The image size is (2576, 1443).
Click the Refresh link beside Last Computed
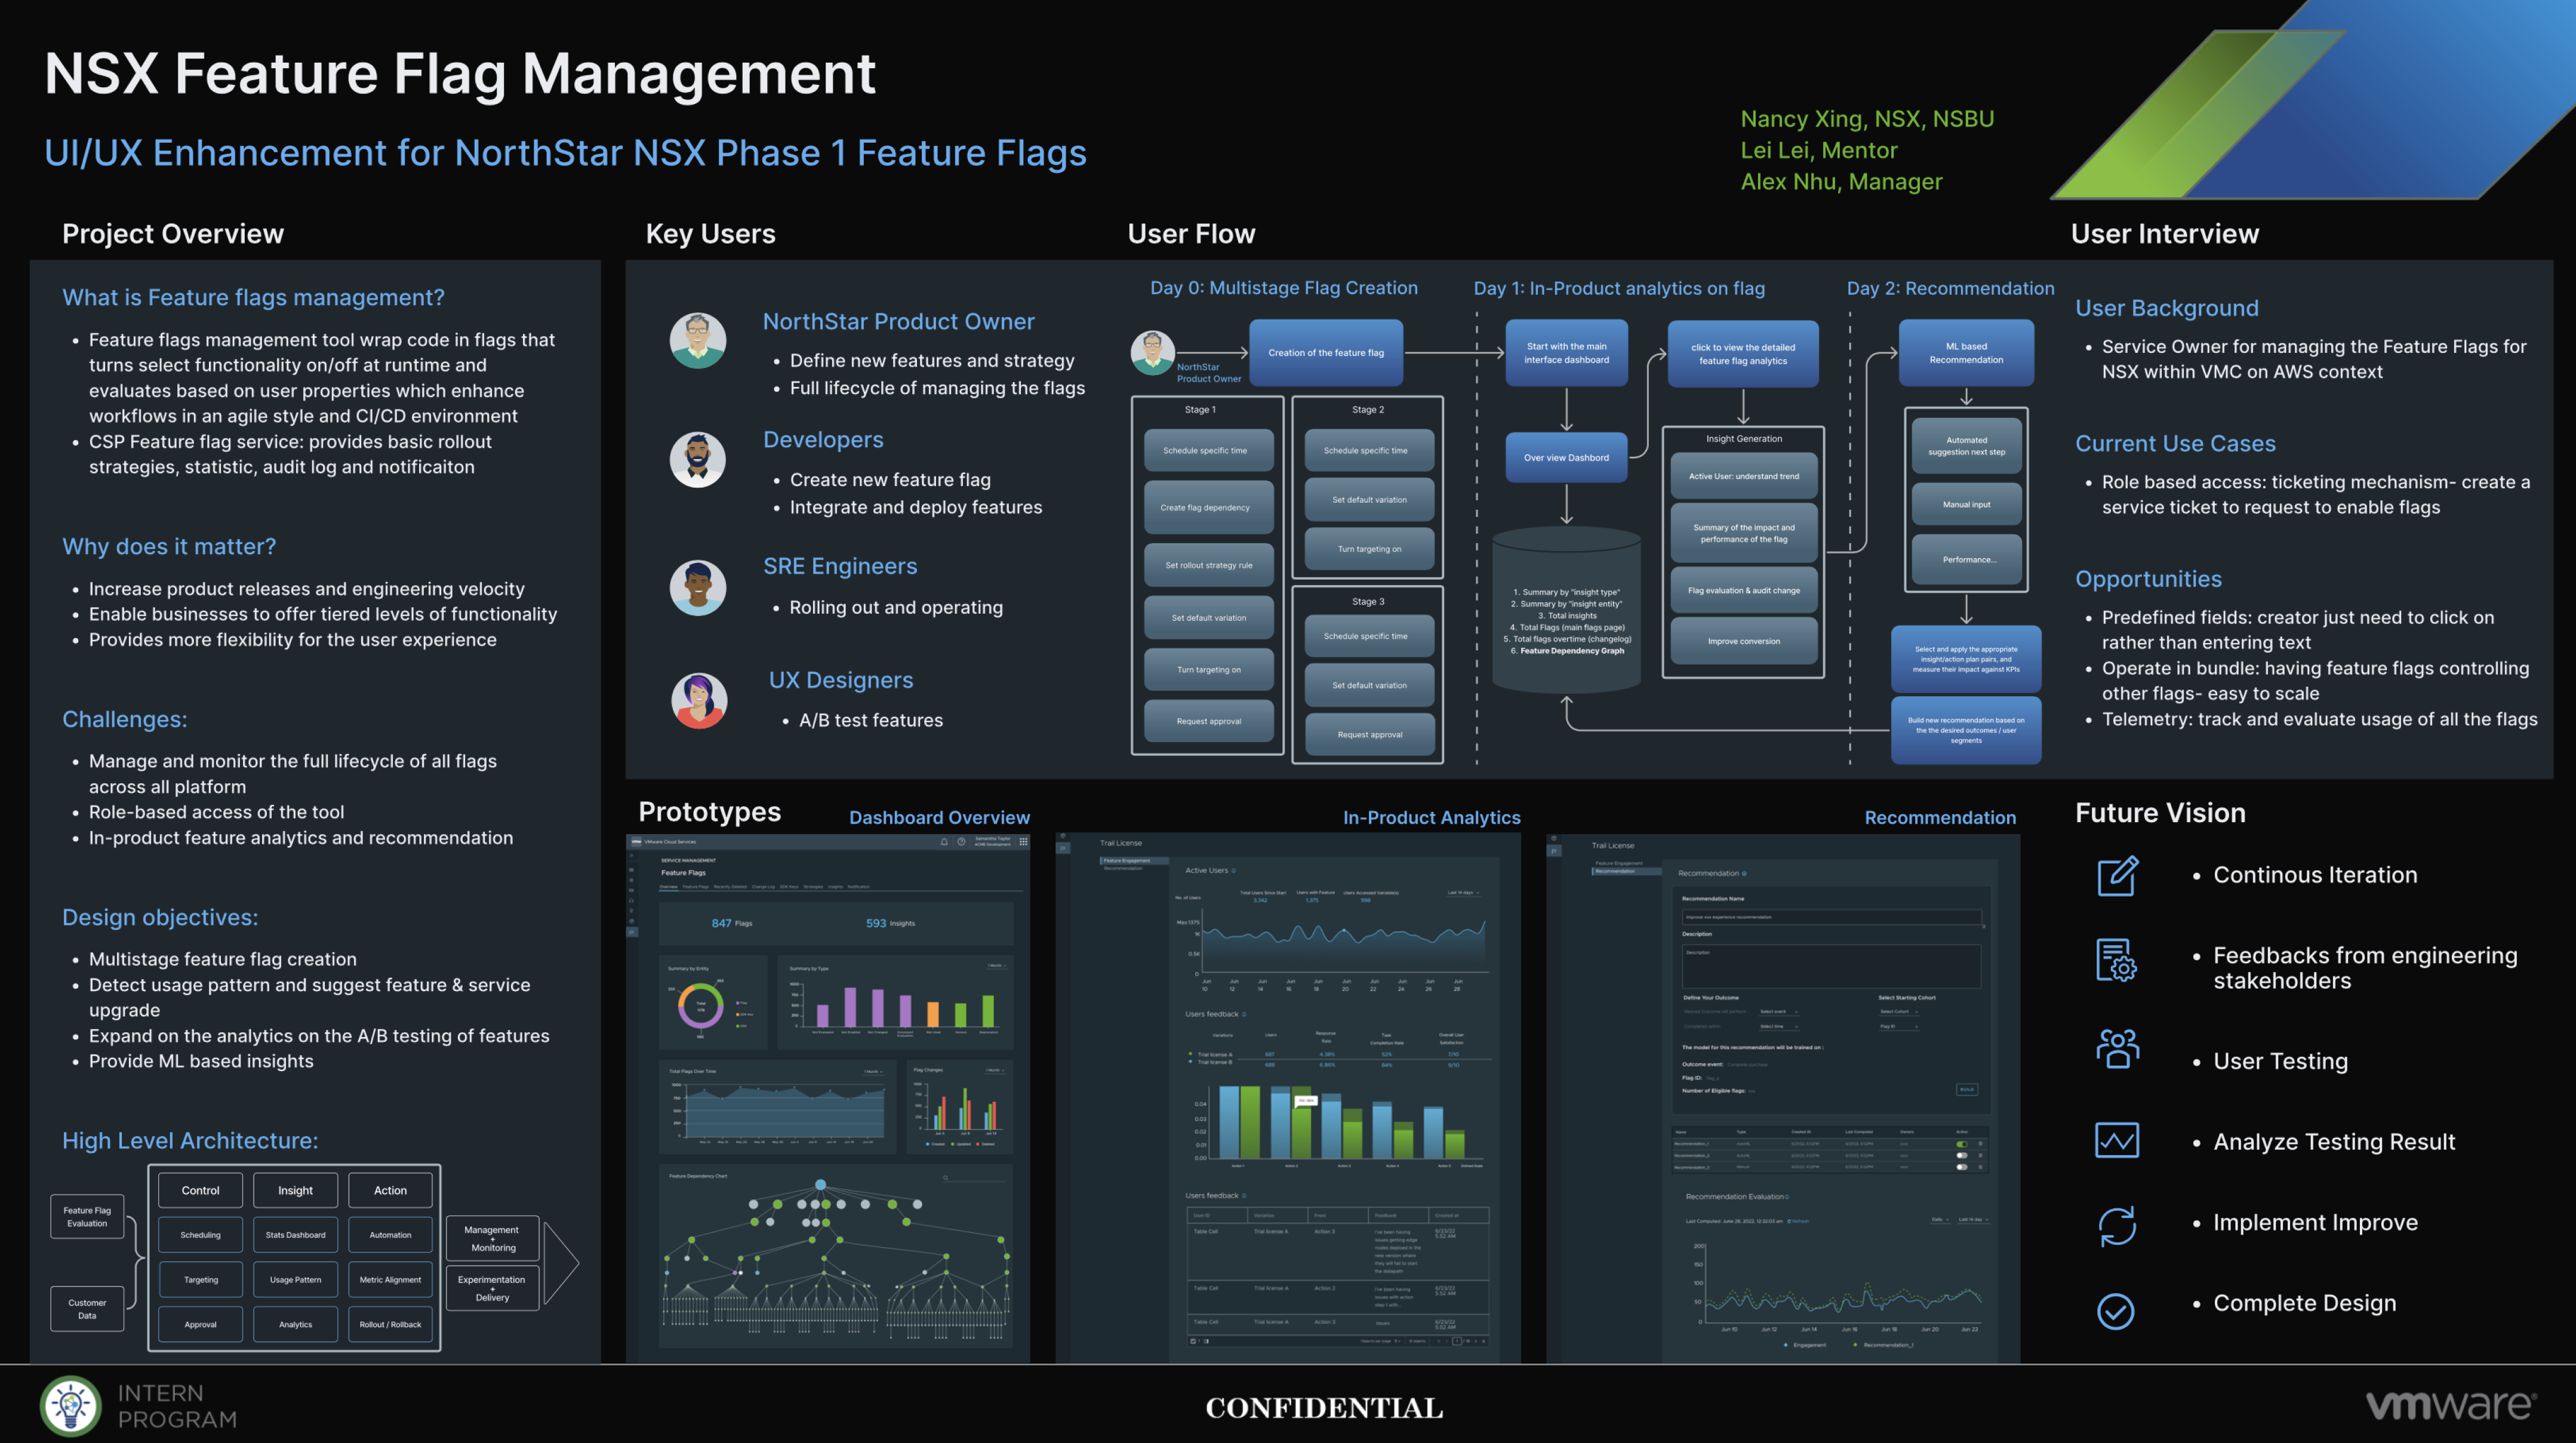click(1799, 1221)
